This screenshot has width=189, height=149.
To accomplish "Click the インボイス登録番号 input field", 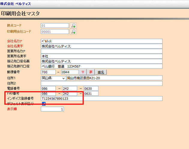I will [101, 99].
